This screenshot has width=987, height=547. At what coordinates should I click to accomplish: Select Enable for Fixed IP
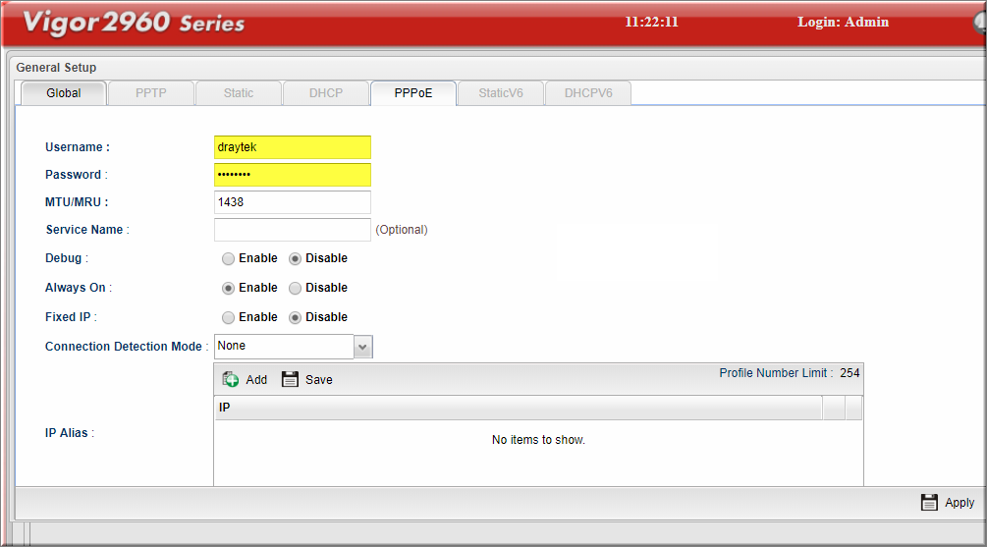pyautogui.click(x=228, y=318)
